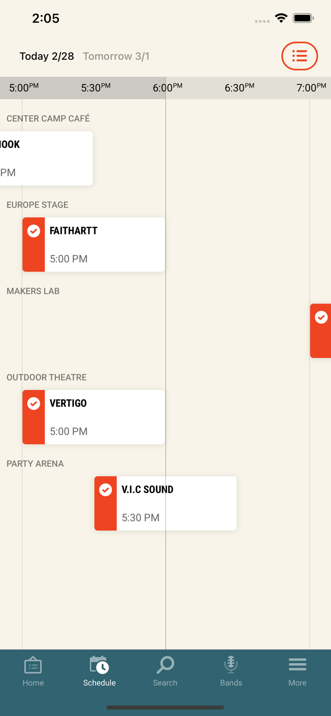Open the V.I.C SOUND 5:30 PM card
This screenshot has width=331, height=716.
tap(176, 504)
